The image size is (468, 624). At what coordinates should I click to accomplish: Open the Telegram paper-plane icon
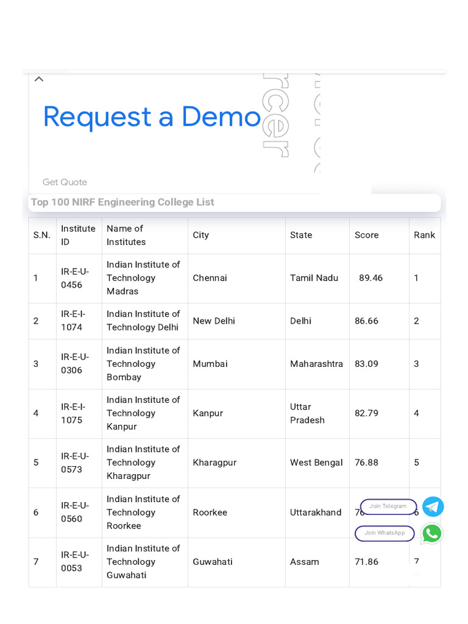(x=433, y=506)
